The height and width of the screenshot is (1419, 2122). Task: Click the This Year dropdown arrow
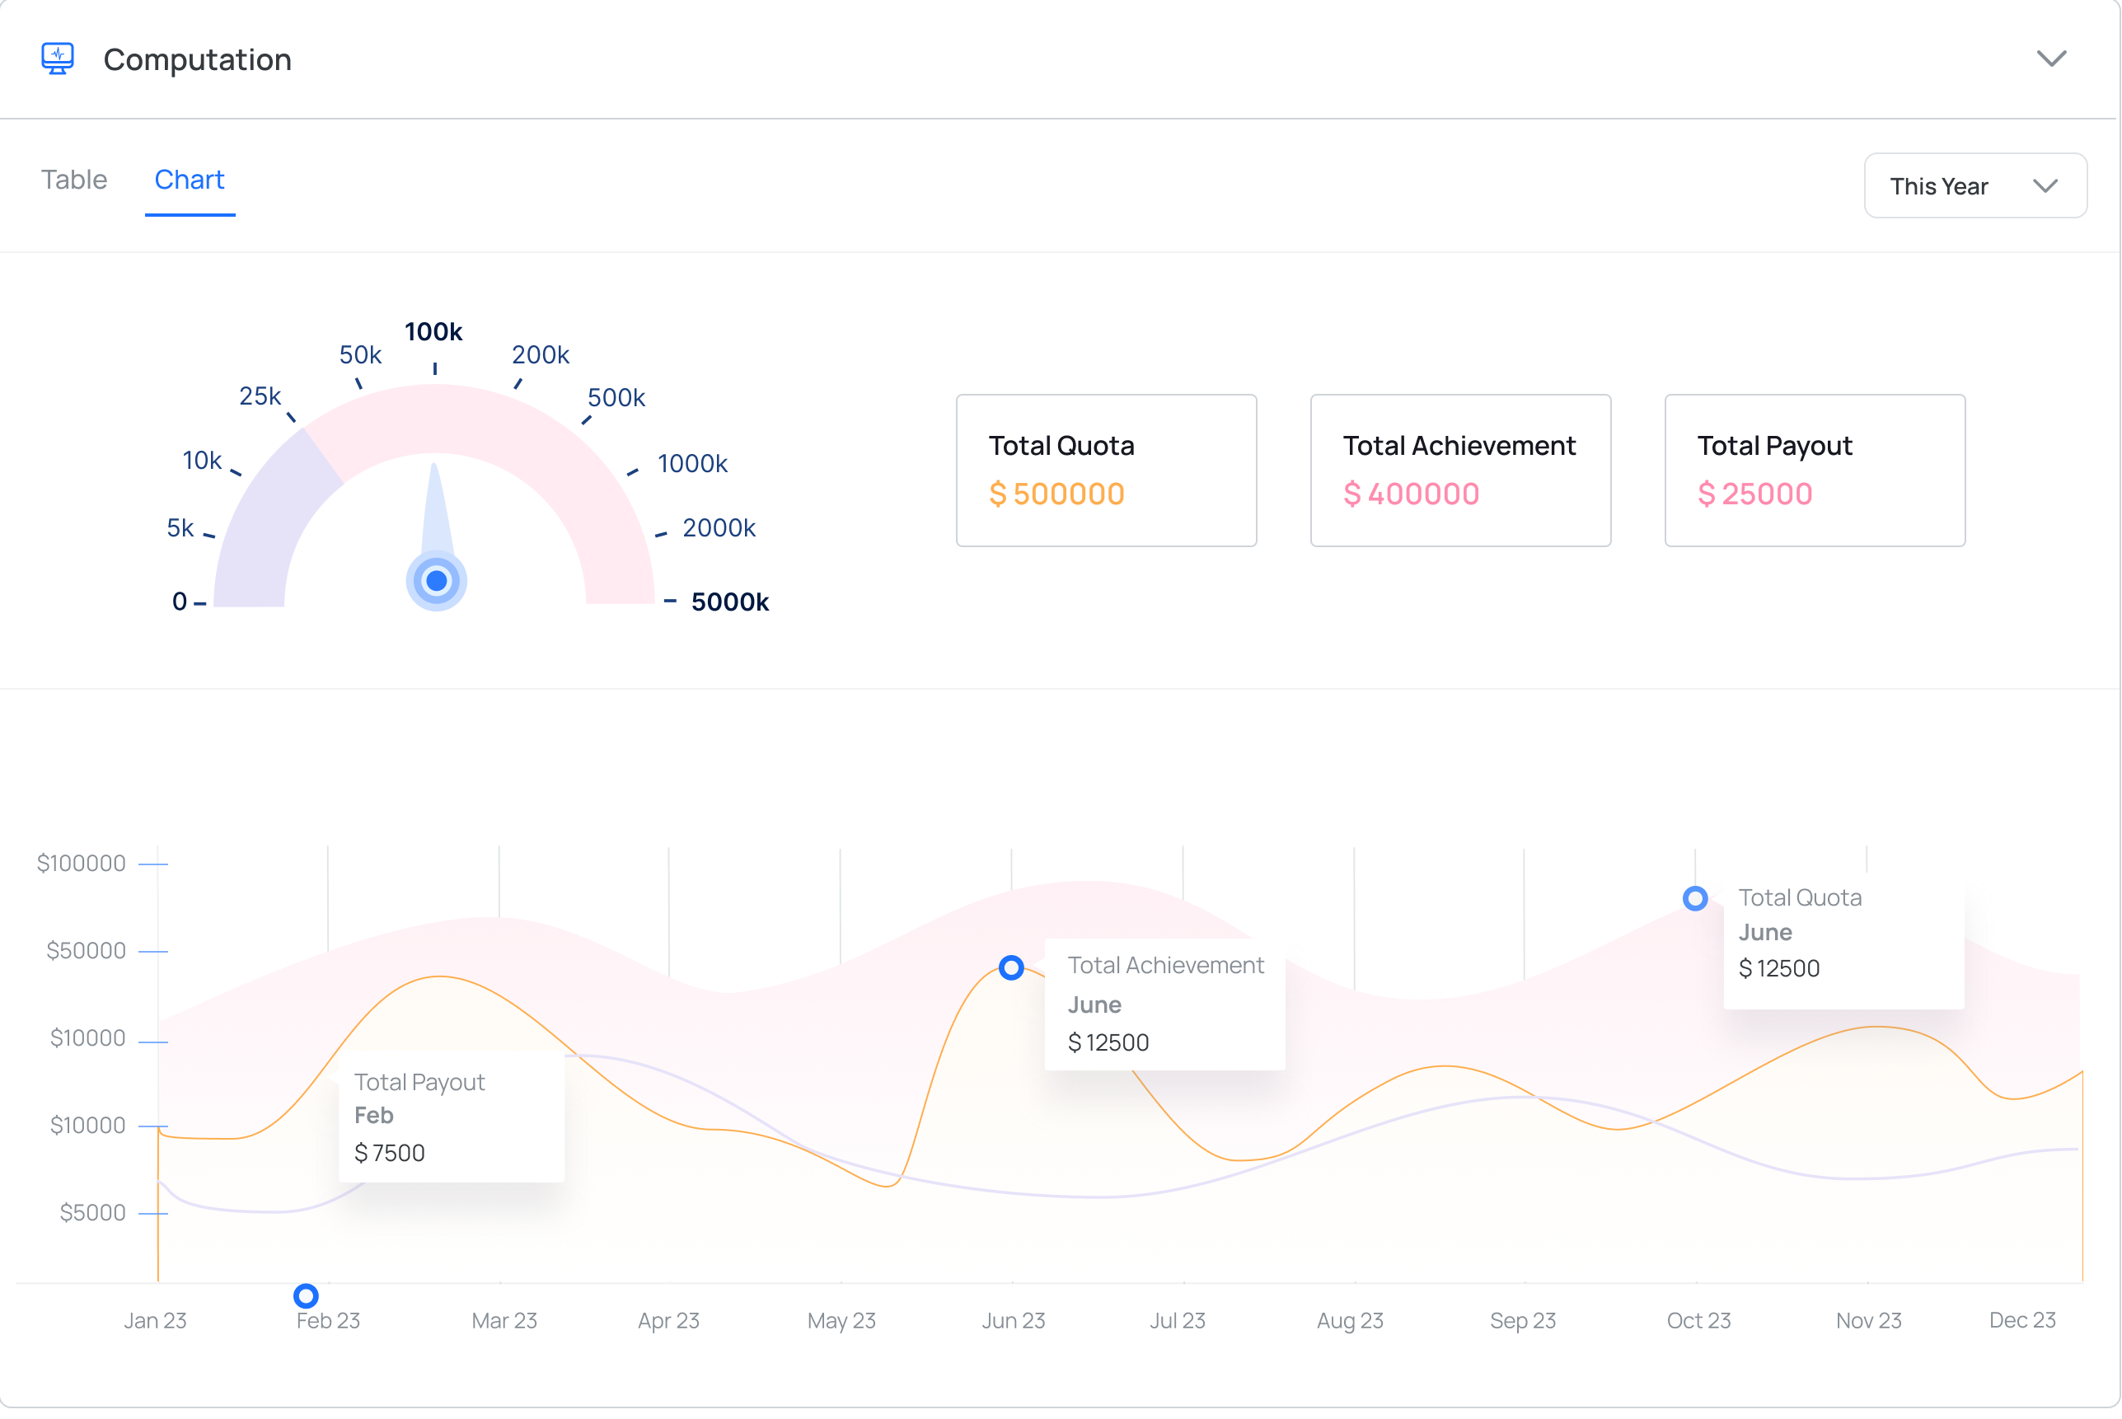click(x=2045, y=186)
